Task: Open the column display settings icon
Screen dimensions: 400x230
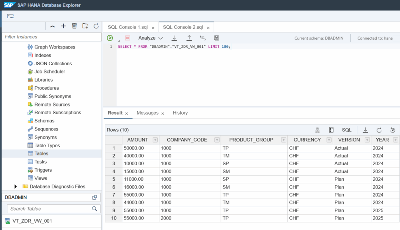Action: [x=331, y=130]
